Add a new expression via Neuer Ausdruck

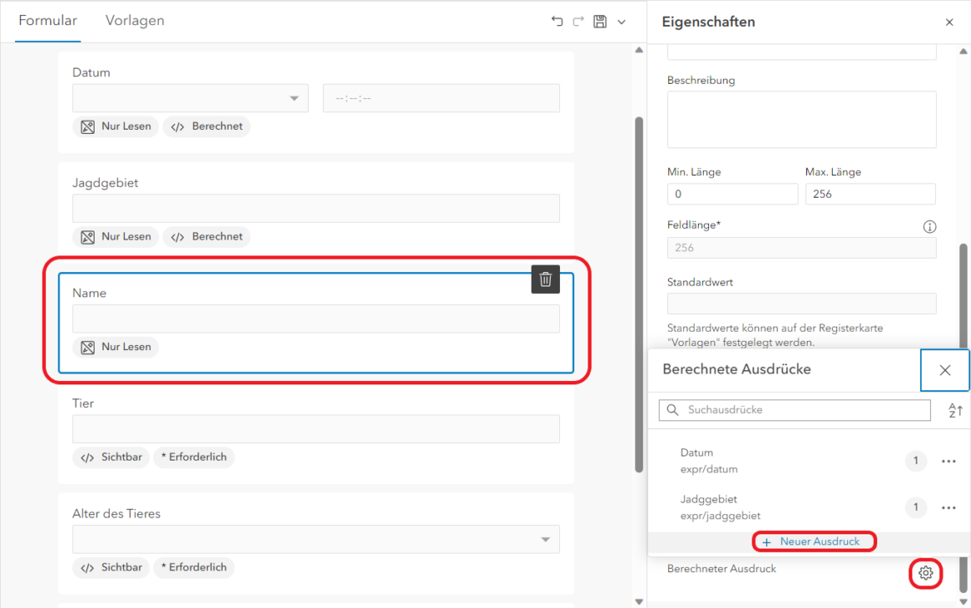[x=811, y=542]
